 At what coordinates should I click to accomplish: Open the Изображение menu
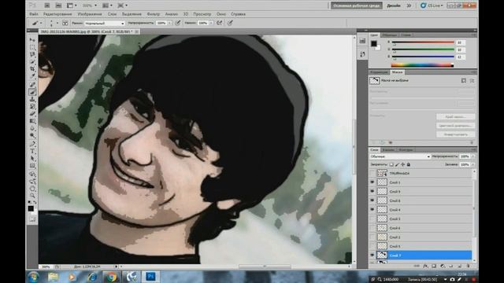pyautogui.click(x=90, y=14)
